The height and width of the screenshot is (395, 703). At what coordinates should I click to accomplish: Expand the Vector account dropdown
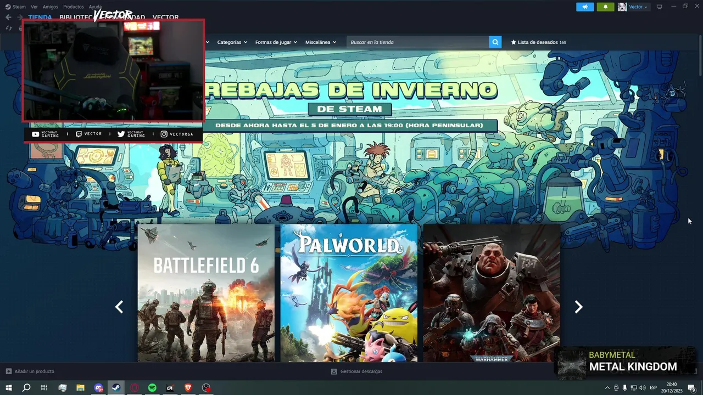(638, 7)
